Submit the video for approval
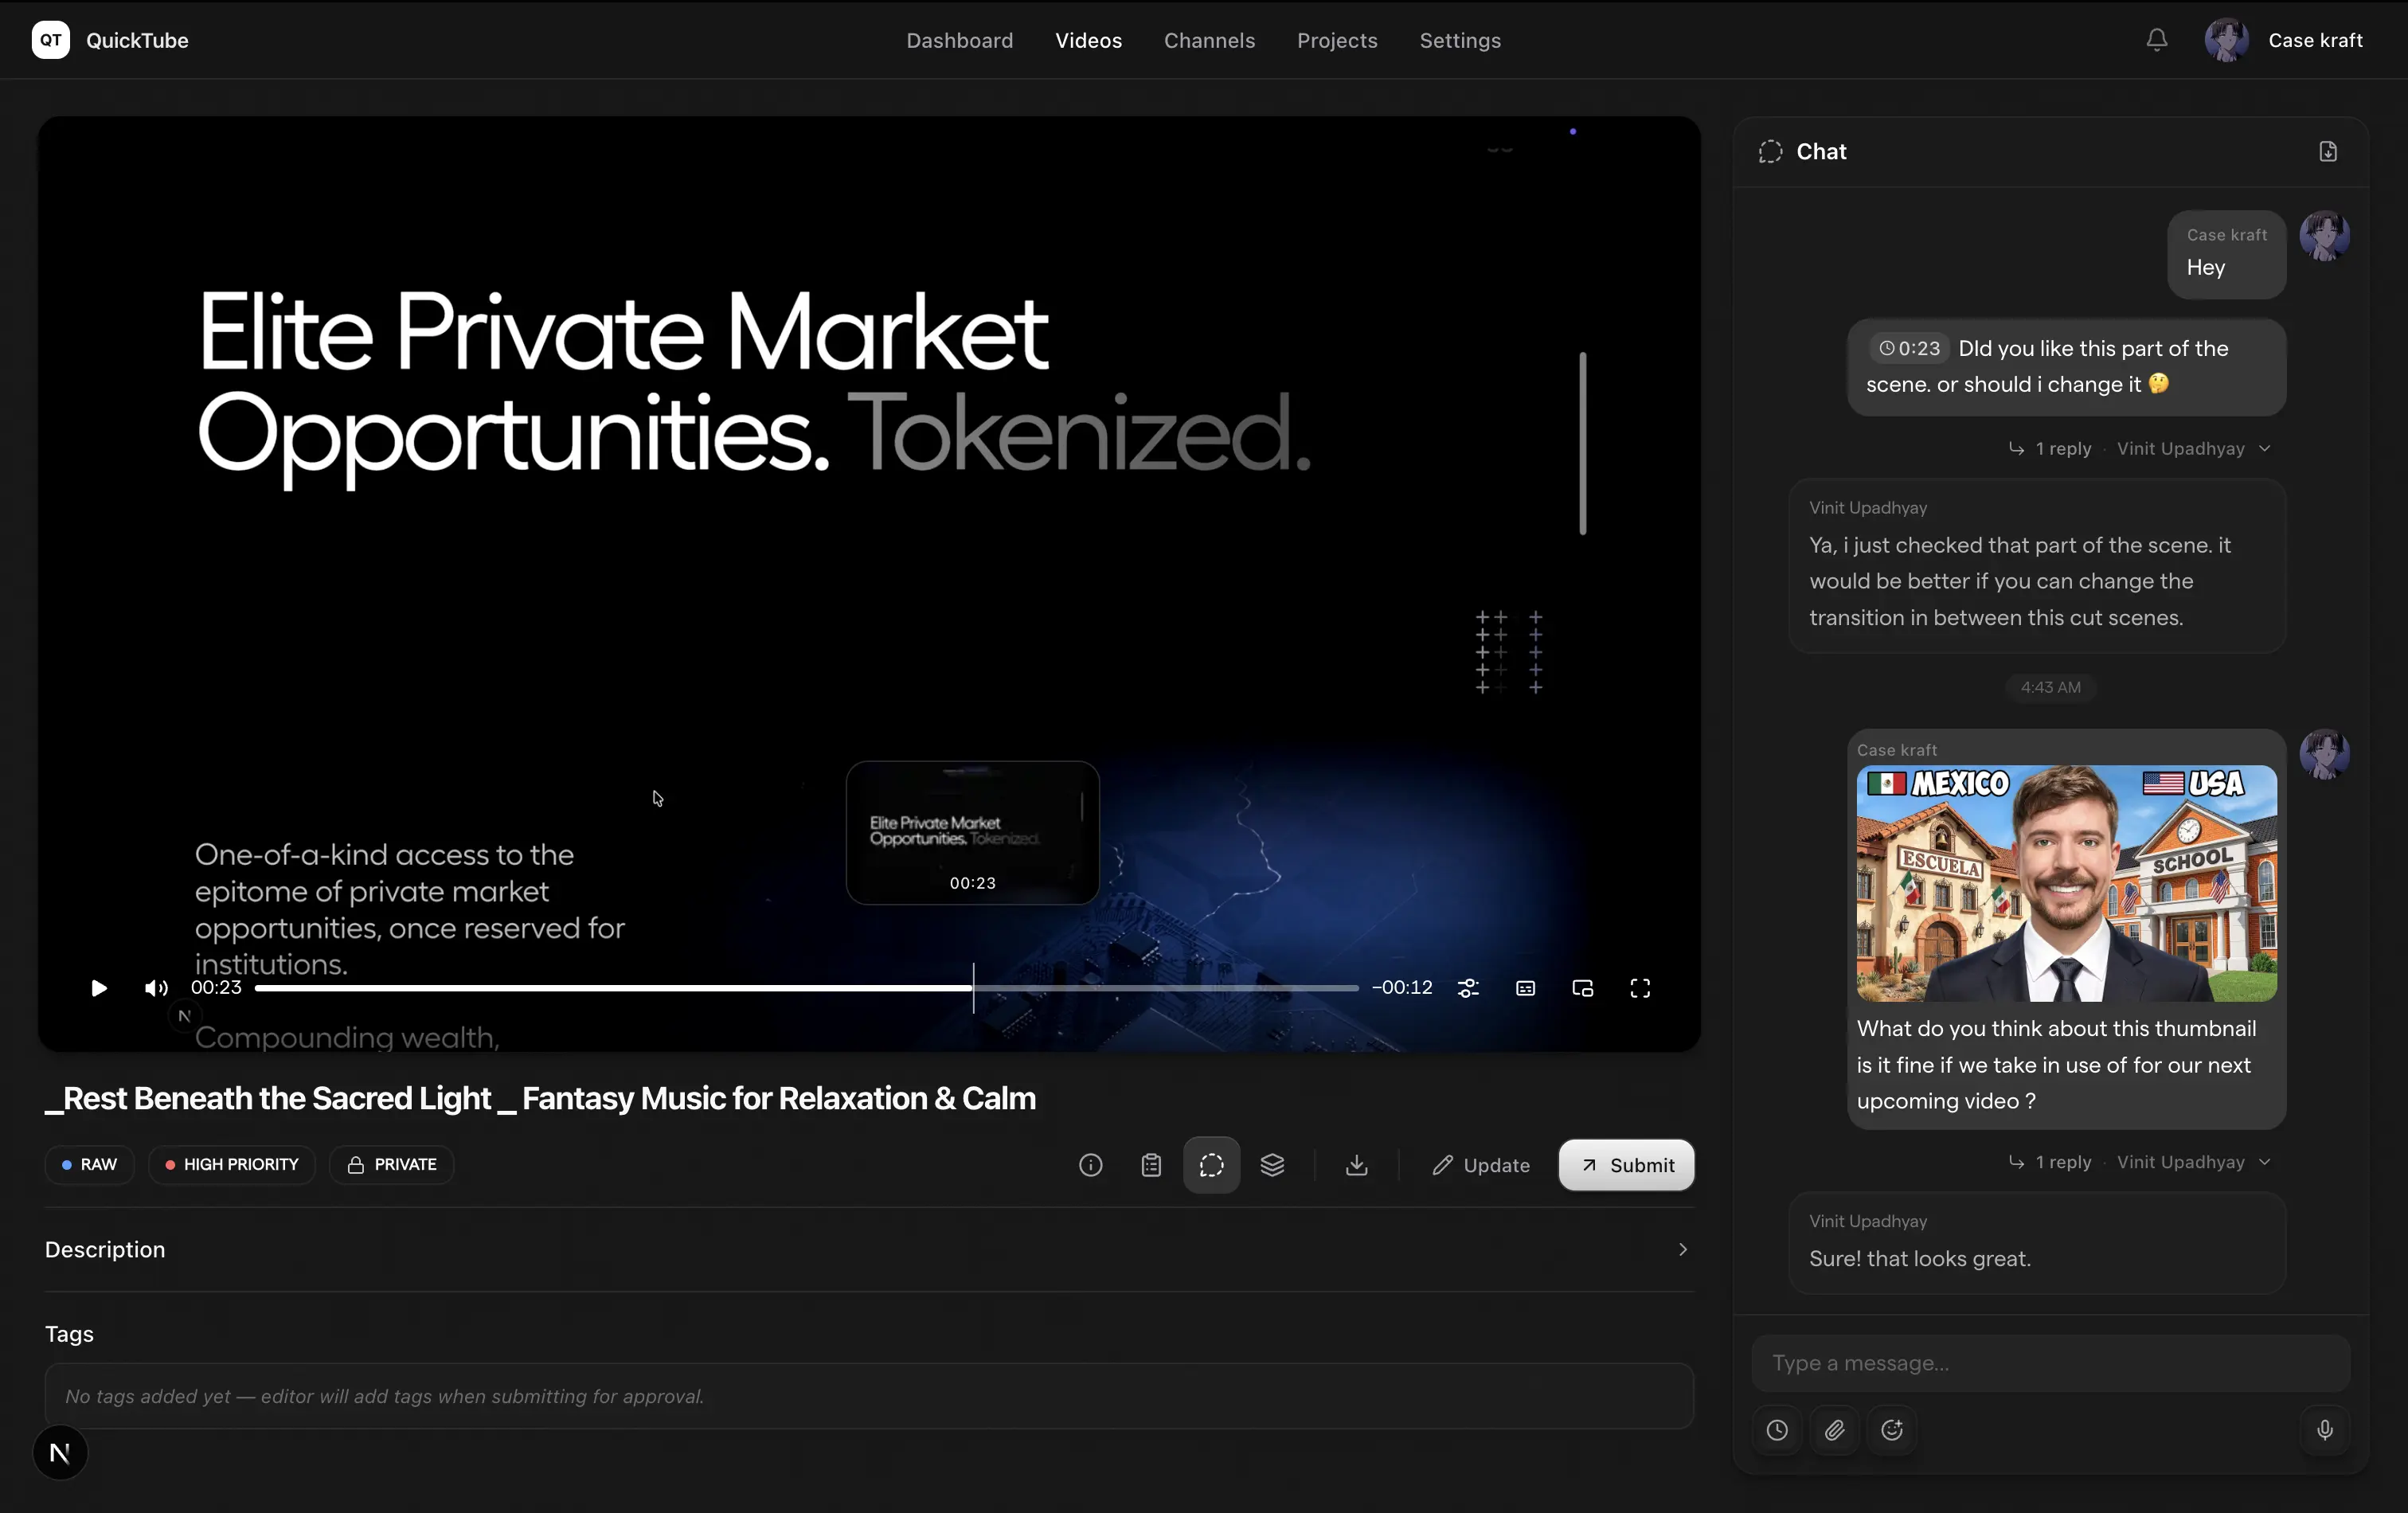Image resolution: width=2408 pixels, height=1513 pixels. pyautogui.click(x=1625, y=1164)
